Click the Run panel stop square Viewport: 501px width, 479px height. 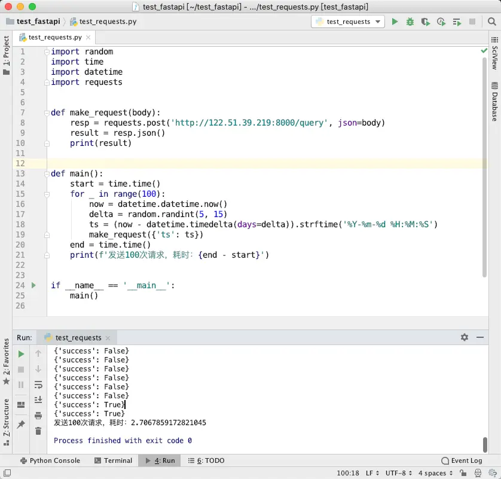pyautogui.click(x=21, y=370)
